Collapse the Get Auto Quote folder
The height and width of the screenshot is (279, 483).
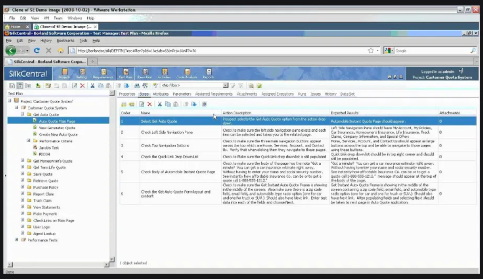pyautogui.click(x=23, y=114)
